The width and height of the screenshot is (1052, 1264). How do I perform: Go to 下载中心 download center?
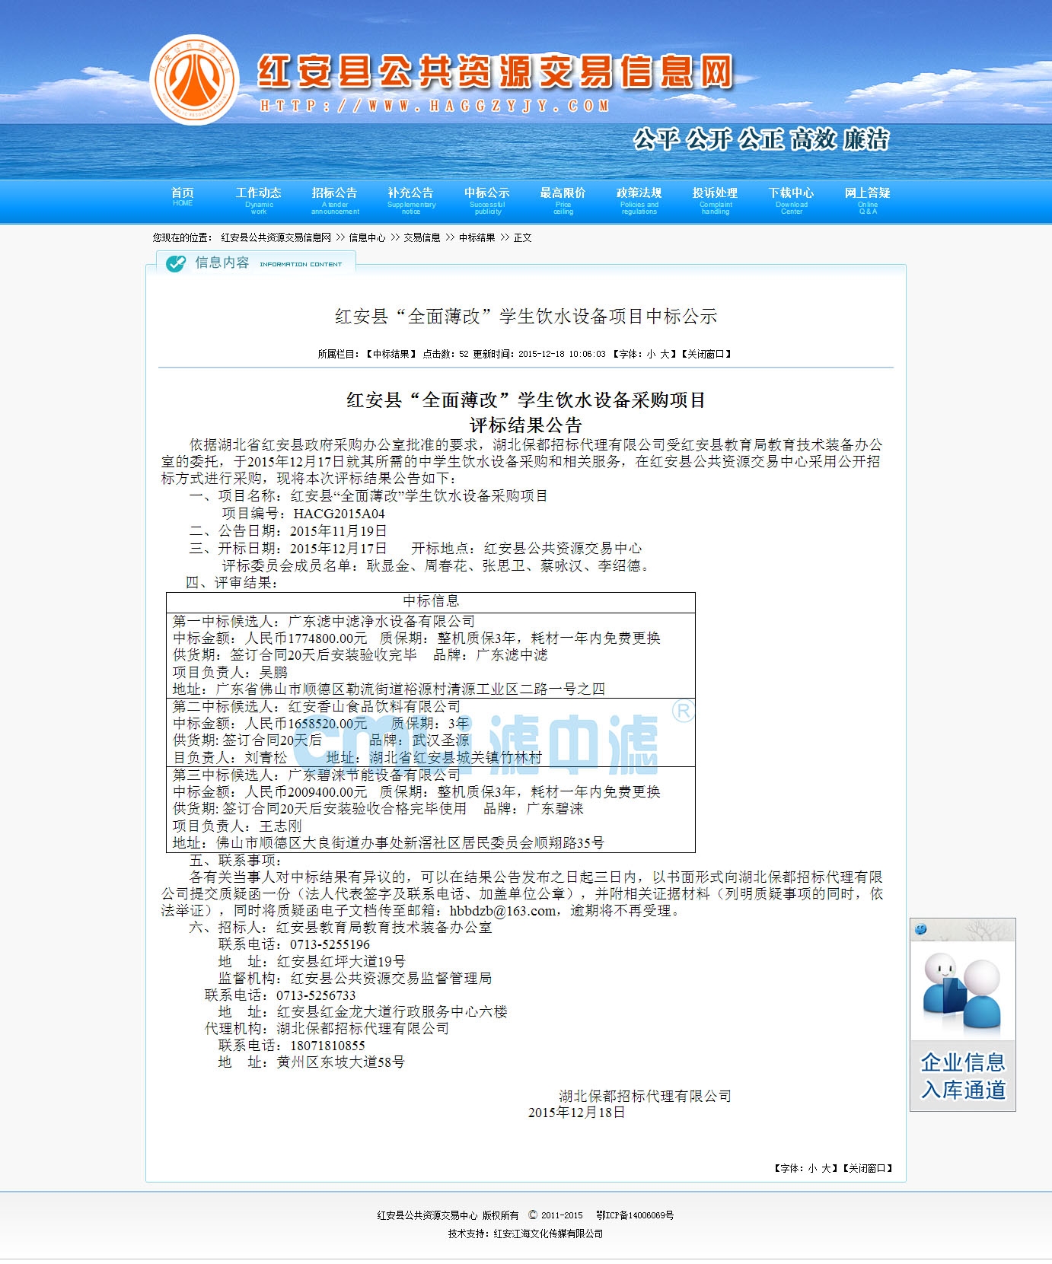(x=791, y=200)
